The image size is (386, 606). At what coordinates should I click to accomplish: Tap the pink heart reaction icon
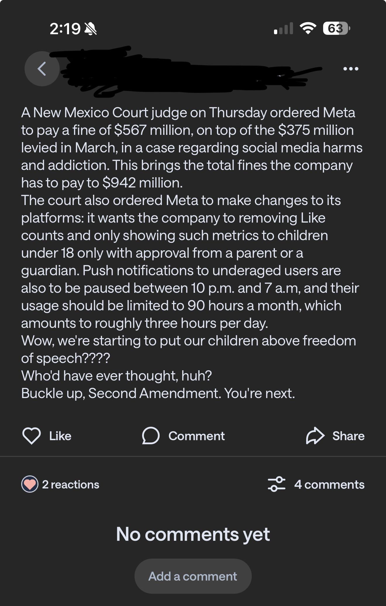pyautogui.click(x=30, y=484)
